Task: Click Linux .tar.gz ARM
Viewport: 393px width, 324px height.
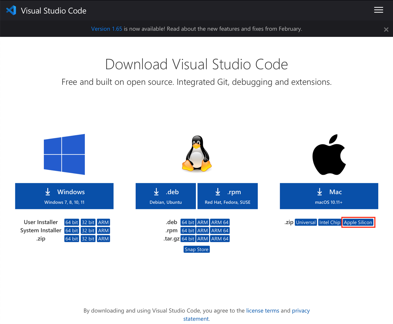Action: [x=203, y=239]
